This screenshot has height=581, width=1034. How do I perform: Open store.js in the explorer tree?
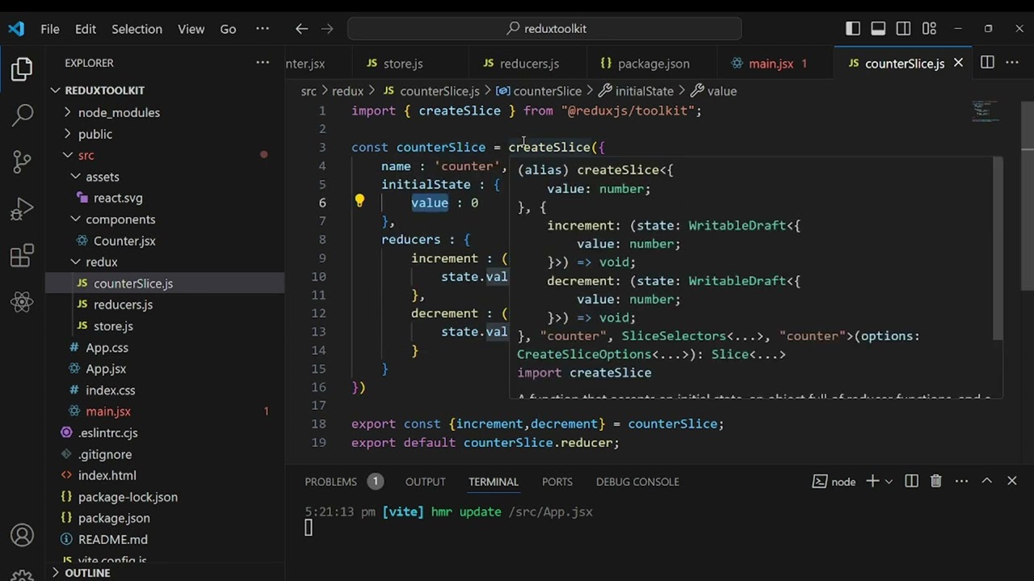[x=166, y=326]
